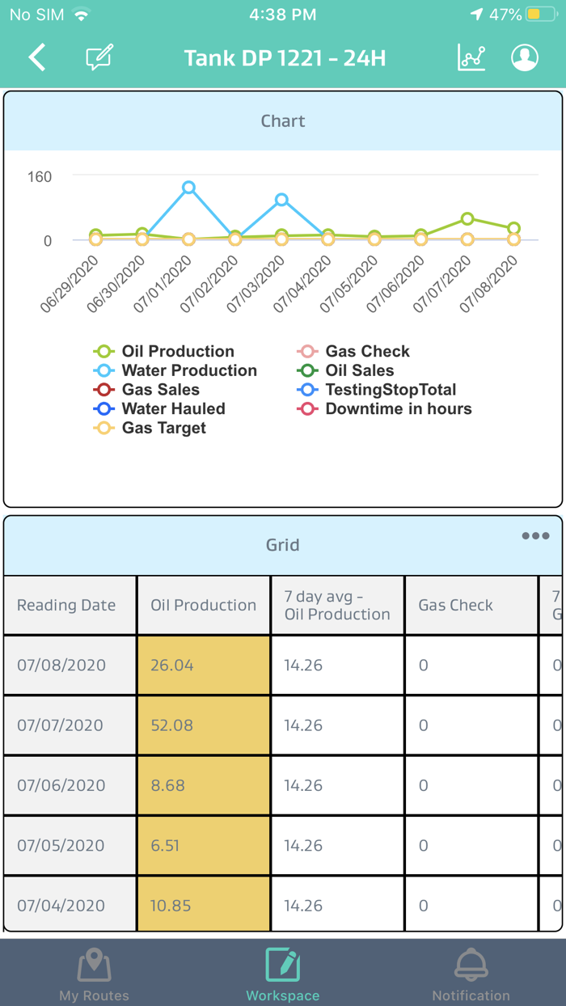566x1006 pixels.
Task: Toggle the Gas Target legend marker
Action: (104, 429)
